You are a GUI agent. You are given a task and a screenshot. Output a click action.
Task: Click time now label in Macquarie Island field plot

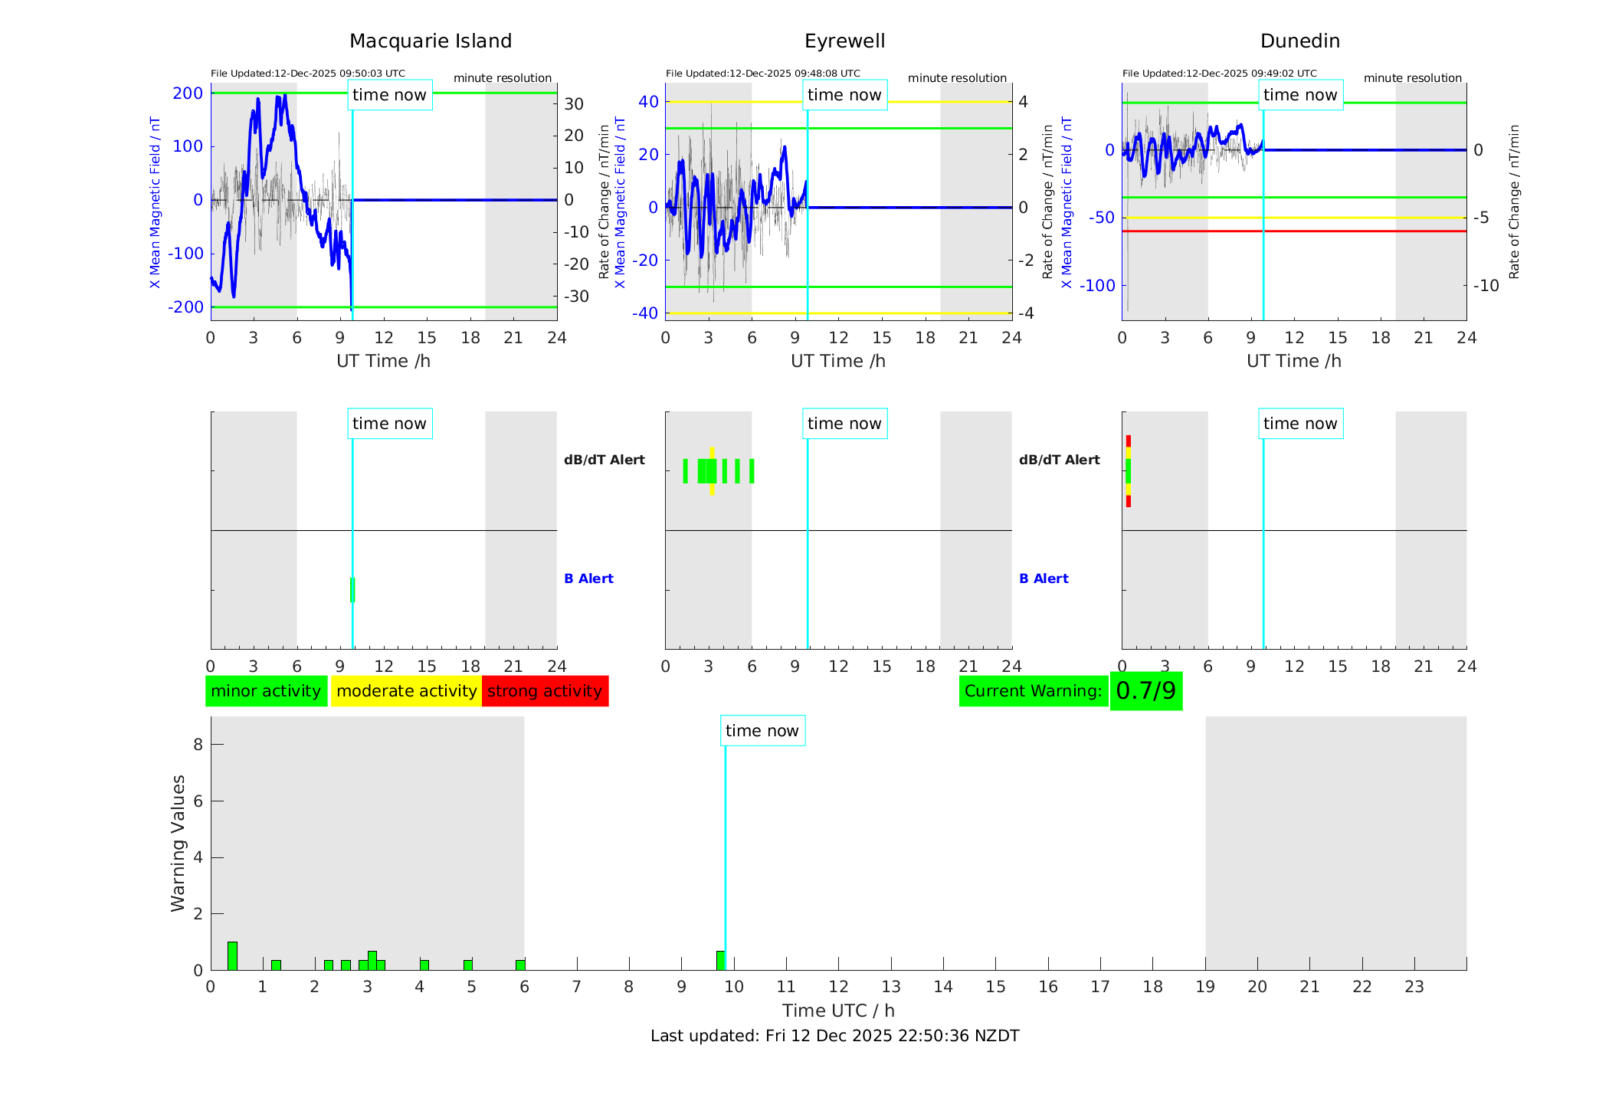point(389,95)
